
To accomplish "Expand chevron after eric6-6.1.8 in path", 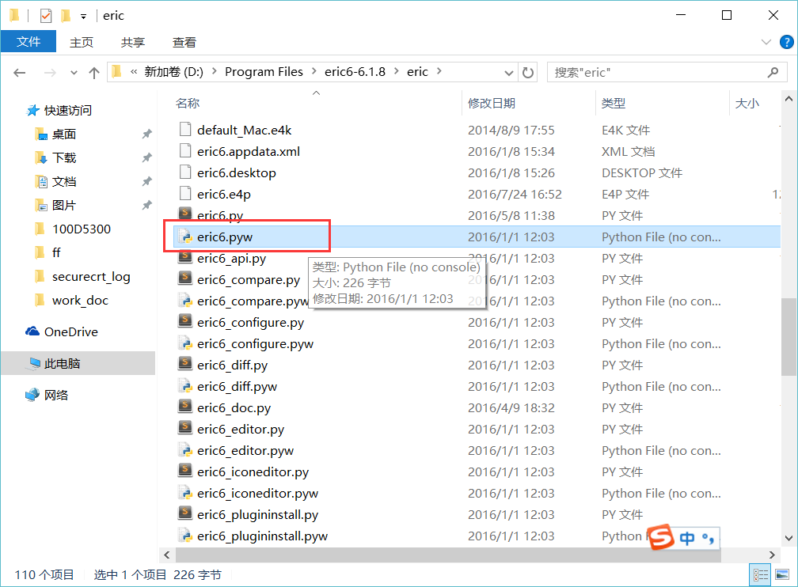I will (396, 72).
